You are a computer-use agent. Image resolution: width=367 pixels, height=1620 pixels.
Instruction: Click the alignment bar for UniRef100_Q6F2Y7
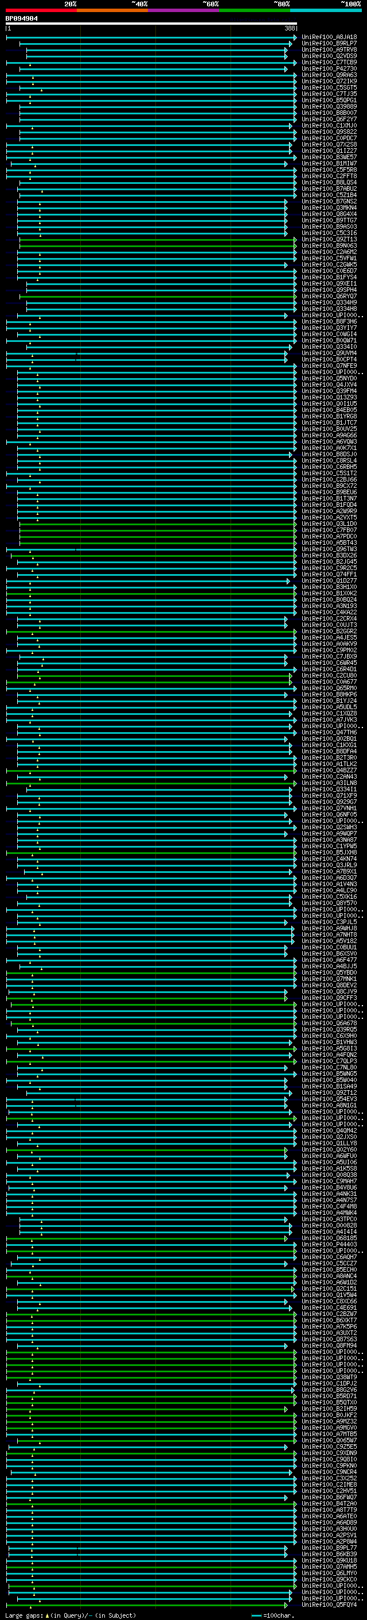tap(158, 120)
